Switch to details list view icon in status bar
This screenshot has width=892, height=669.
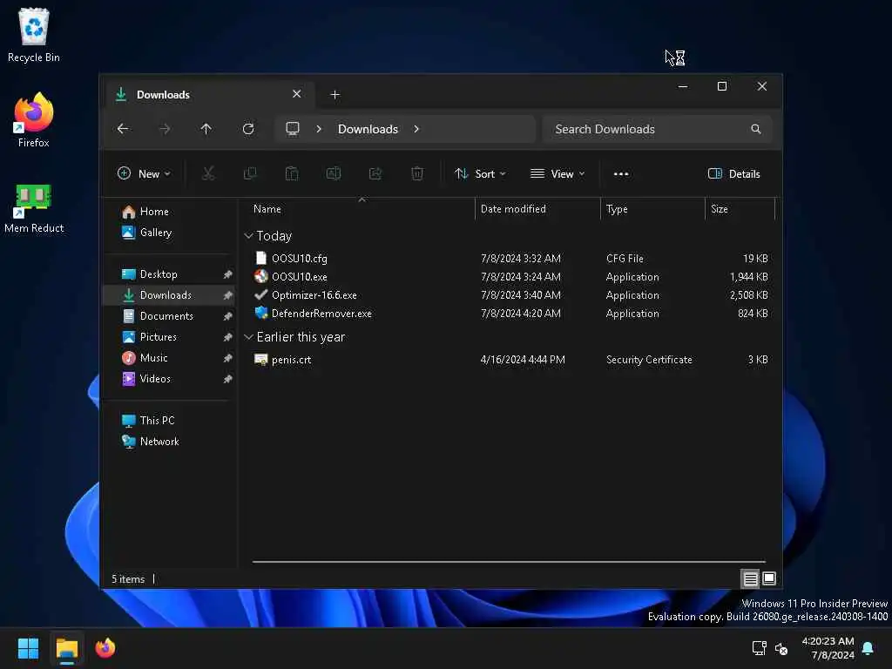click(750, 578)
